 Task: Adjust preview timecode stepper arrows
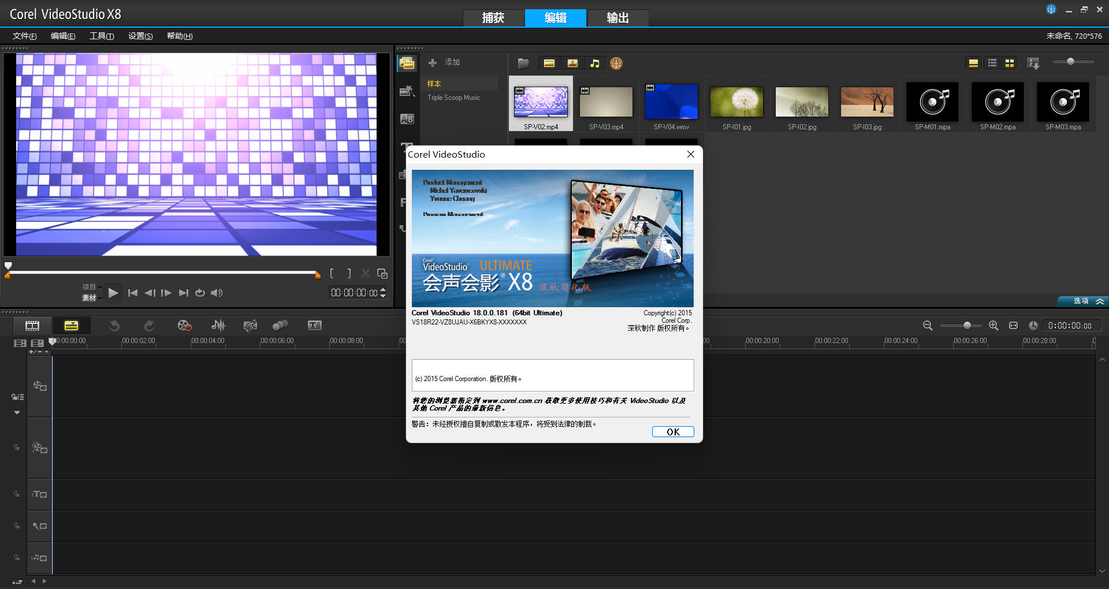coord(383,293)
